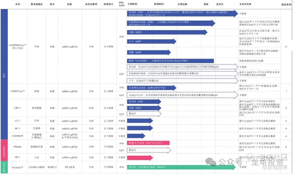The image size is (293, 174).
Task: Select the CADENCE product cell
Action: (x=18, y=136)
